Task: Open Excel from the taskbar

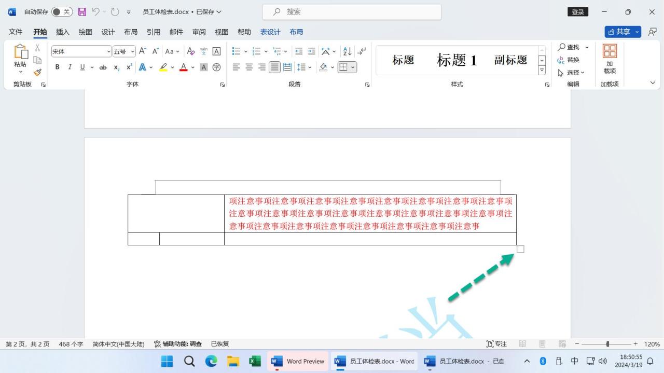Action: pos(254,361)
